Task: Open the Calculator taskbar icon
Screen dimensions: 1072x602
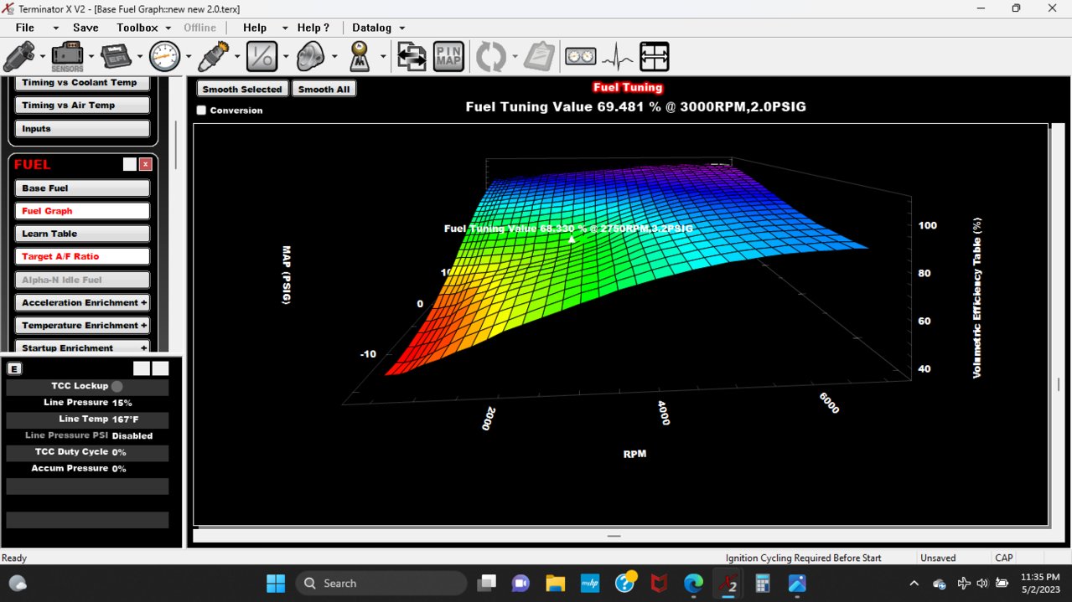Action: (763, 583)
